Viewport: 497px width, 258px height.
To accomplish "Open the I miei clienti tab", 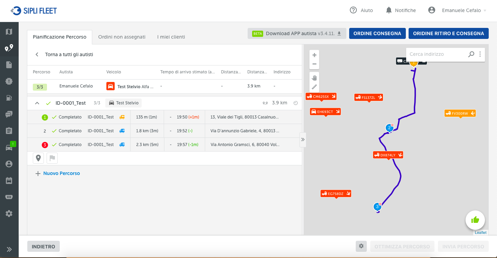I will [171, 37].
